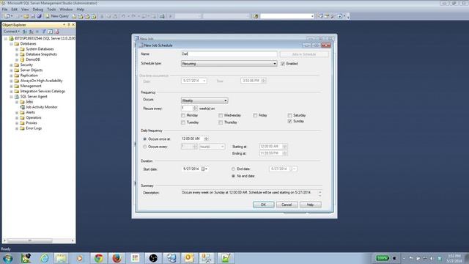The image size is (469, 264).
Task: Expand the Server Objects folder
Action: coord(12,70)
